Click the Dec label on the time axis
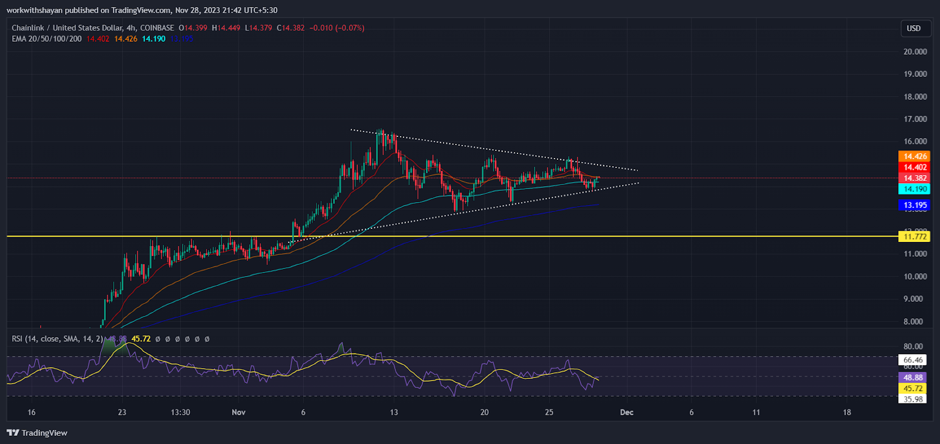This screenshot has width=940, height=444. [627, 412]
